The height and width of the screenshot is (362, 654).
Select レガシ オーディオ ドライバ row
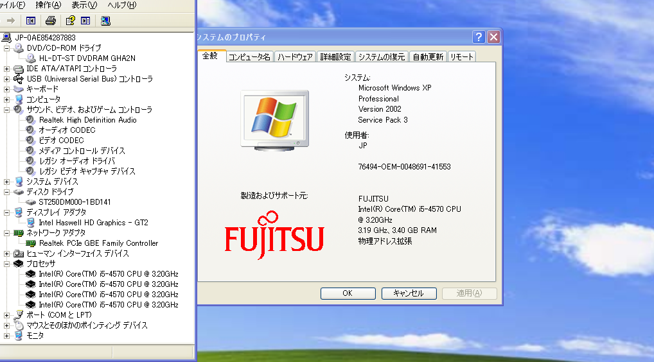[x=76, y=161]
